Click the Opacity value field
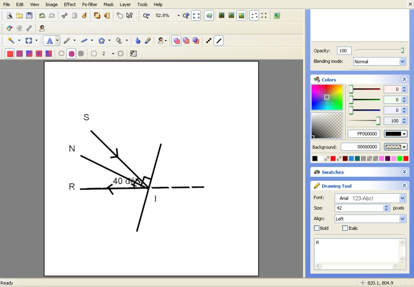This screenshot has width=414, height=287. [x=344, y=51]
